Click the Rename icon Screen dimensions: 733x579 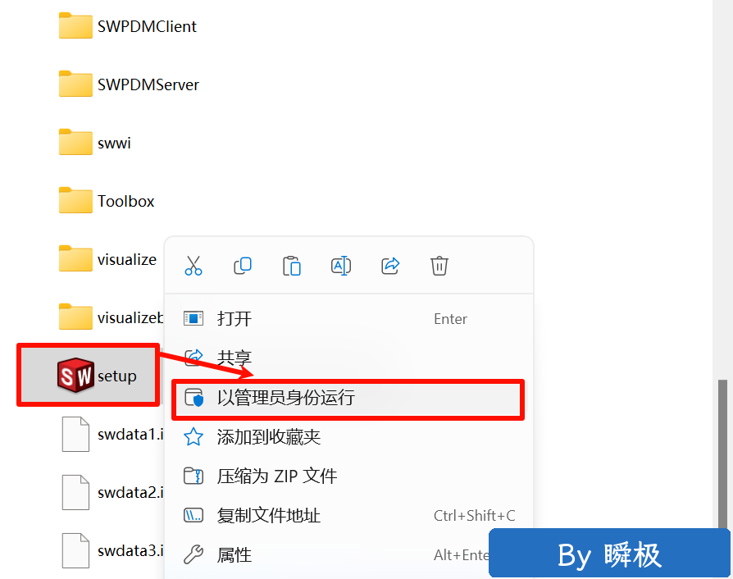[341, 266]
